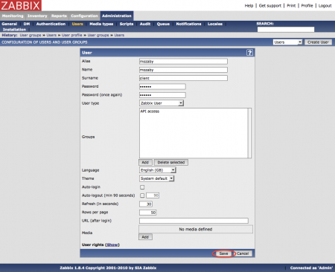Screen dimensions: 335x272
Task: Open the Get support link
Action: click(x=270, y=5)
